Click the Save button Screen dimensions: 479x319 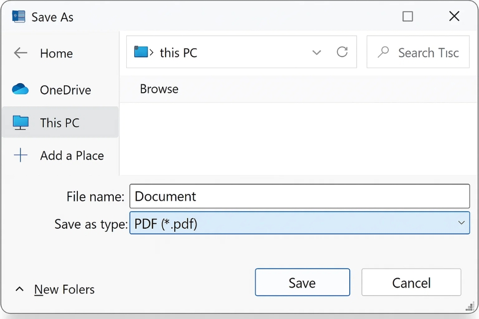[302, 283]
